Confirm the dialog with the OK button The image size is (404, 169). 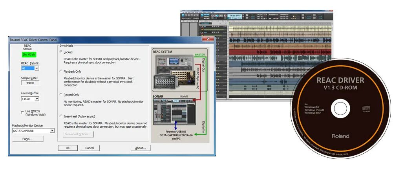click(x=68, y=148)
